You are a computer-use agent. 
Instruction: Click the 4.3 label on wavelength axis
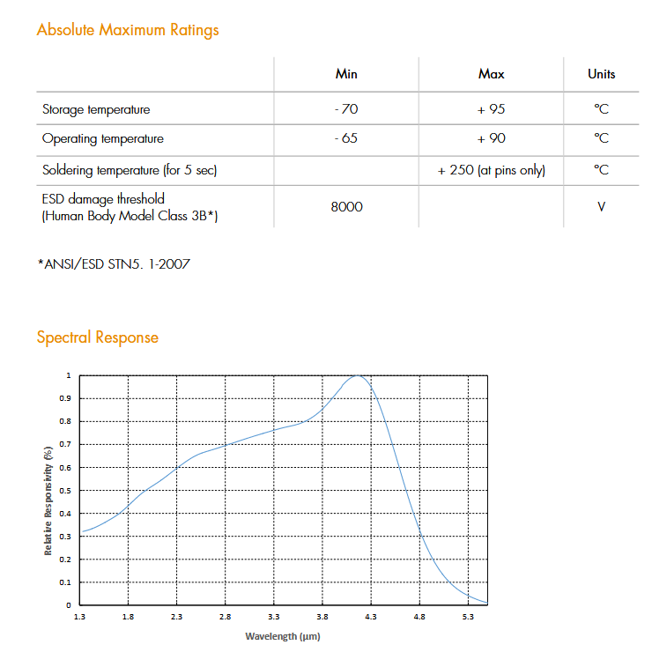[x=371, y=618]
